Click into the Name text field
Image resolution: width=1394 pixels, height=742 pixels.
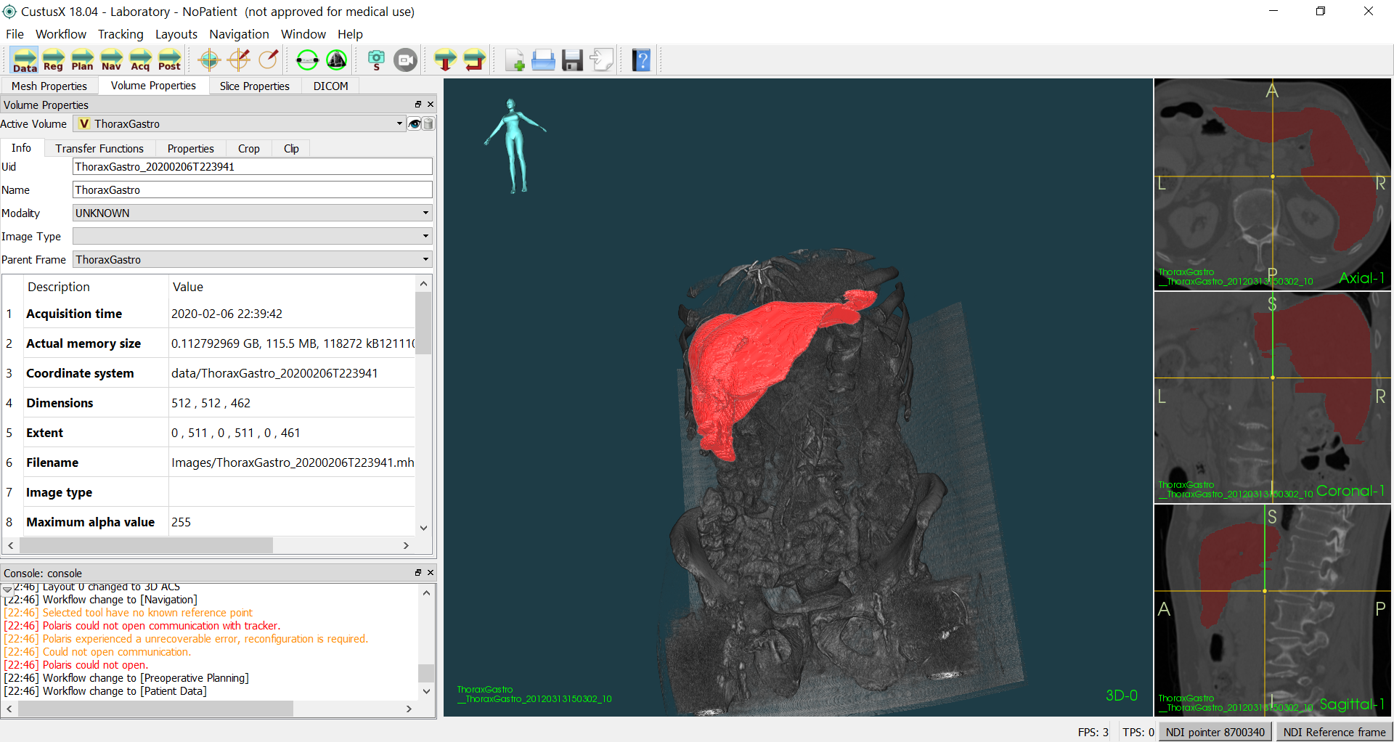pyautogui.click(x=253, y=189)
